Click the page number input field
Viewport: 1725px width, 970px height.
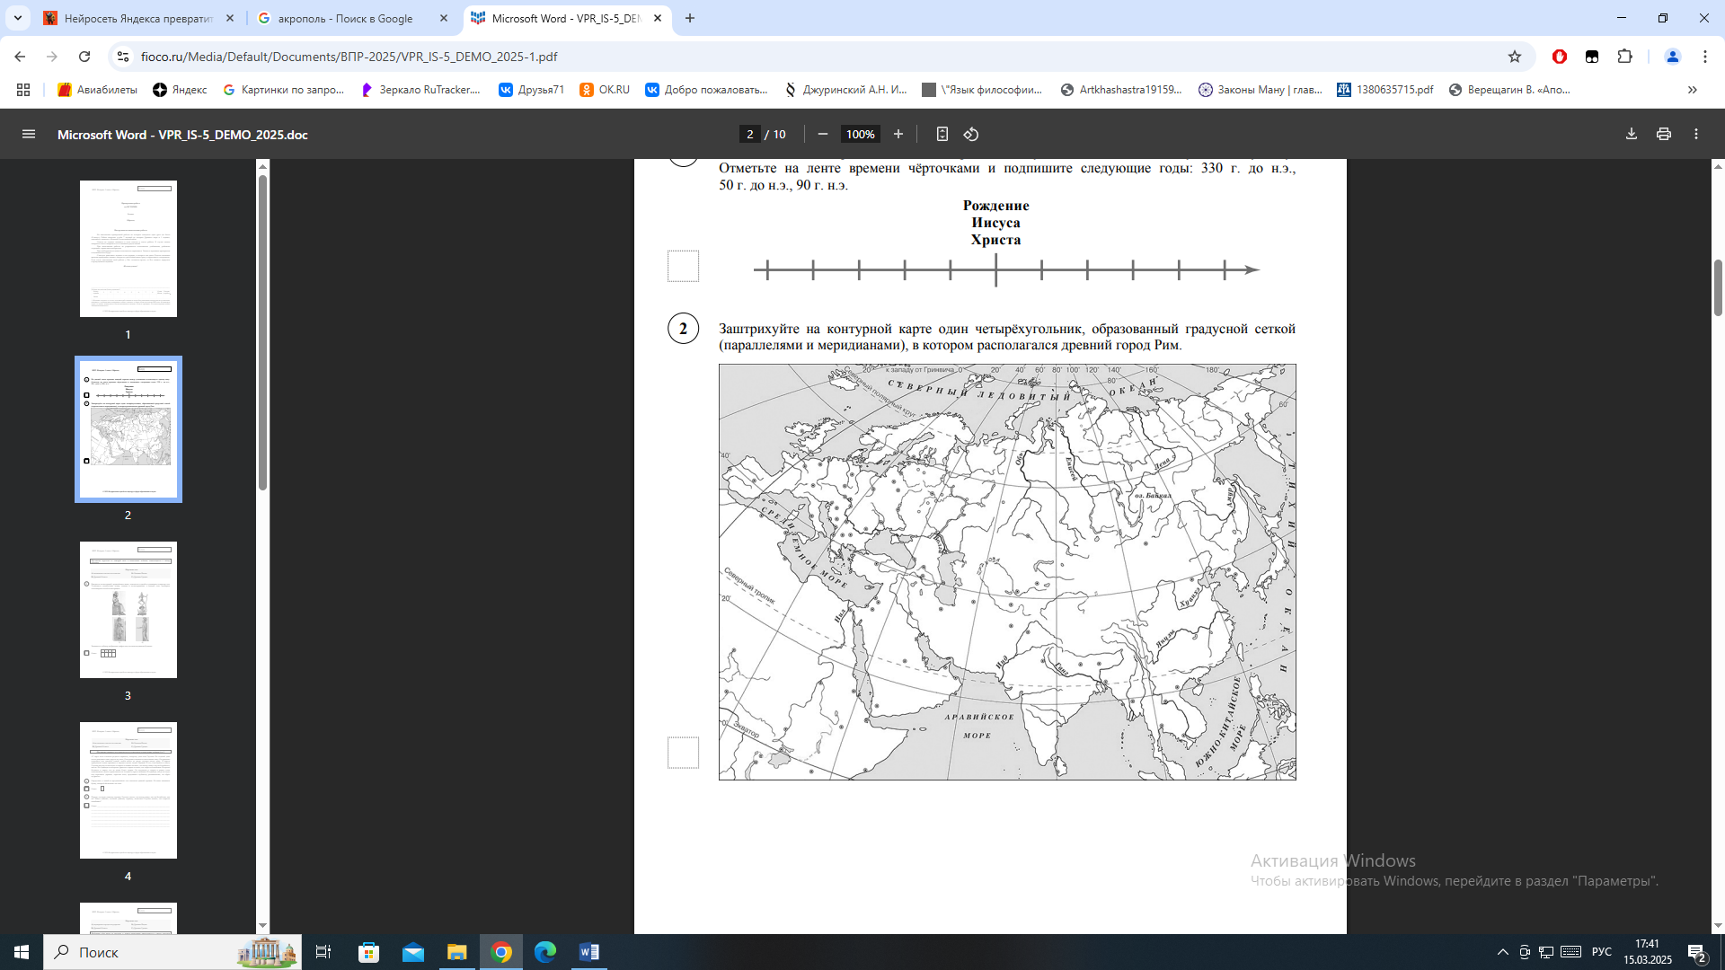(x=750, y=134)
